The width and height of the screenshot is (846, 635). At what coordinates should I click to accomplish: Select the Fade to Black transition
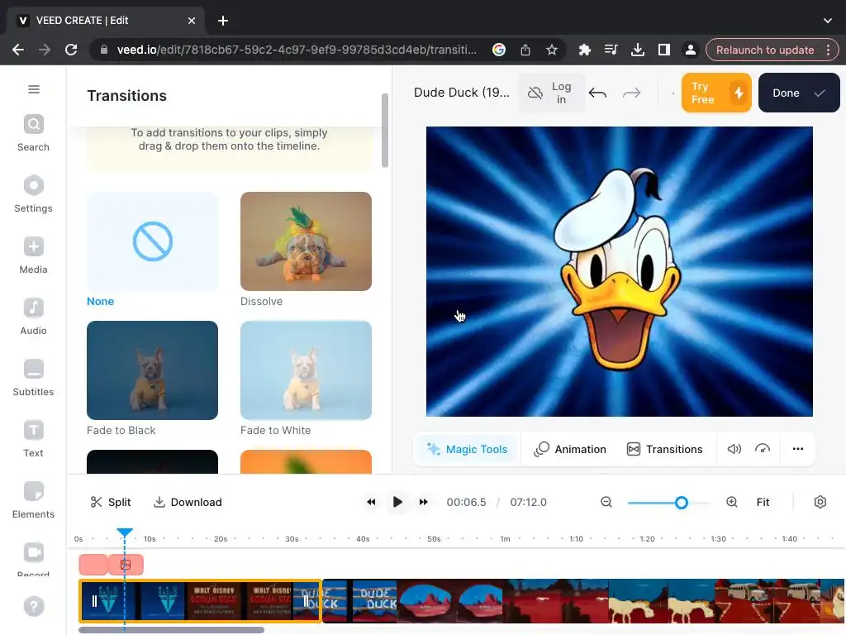tap(152, 370)
